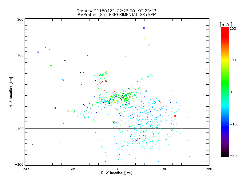The image size is (246, 184).
Task: Click the N-S axis tick label "200"
Action: [x=20, y=19]
